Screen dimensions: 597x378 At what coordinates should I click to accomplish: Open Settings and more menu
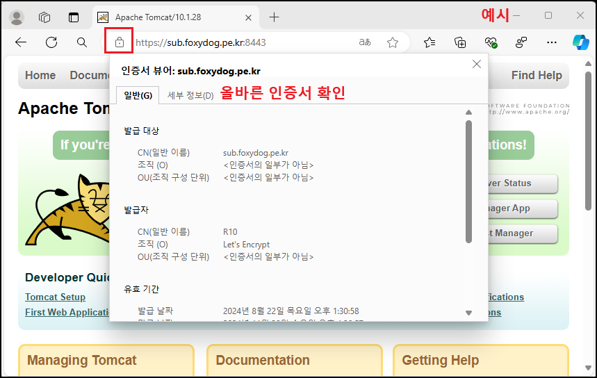[551, 42]
